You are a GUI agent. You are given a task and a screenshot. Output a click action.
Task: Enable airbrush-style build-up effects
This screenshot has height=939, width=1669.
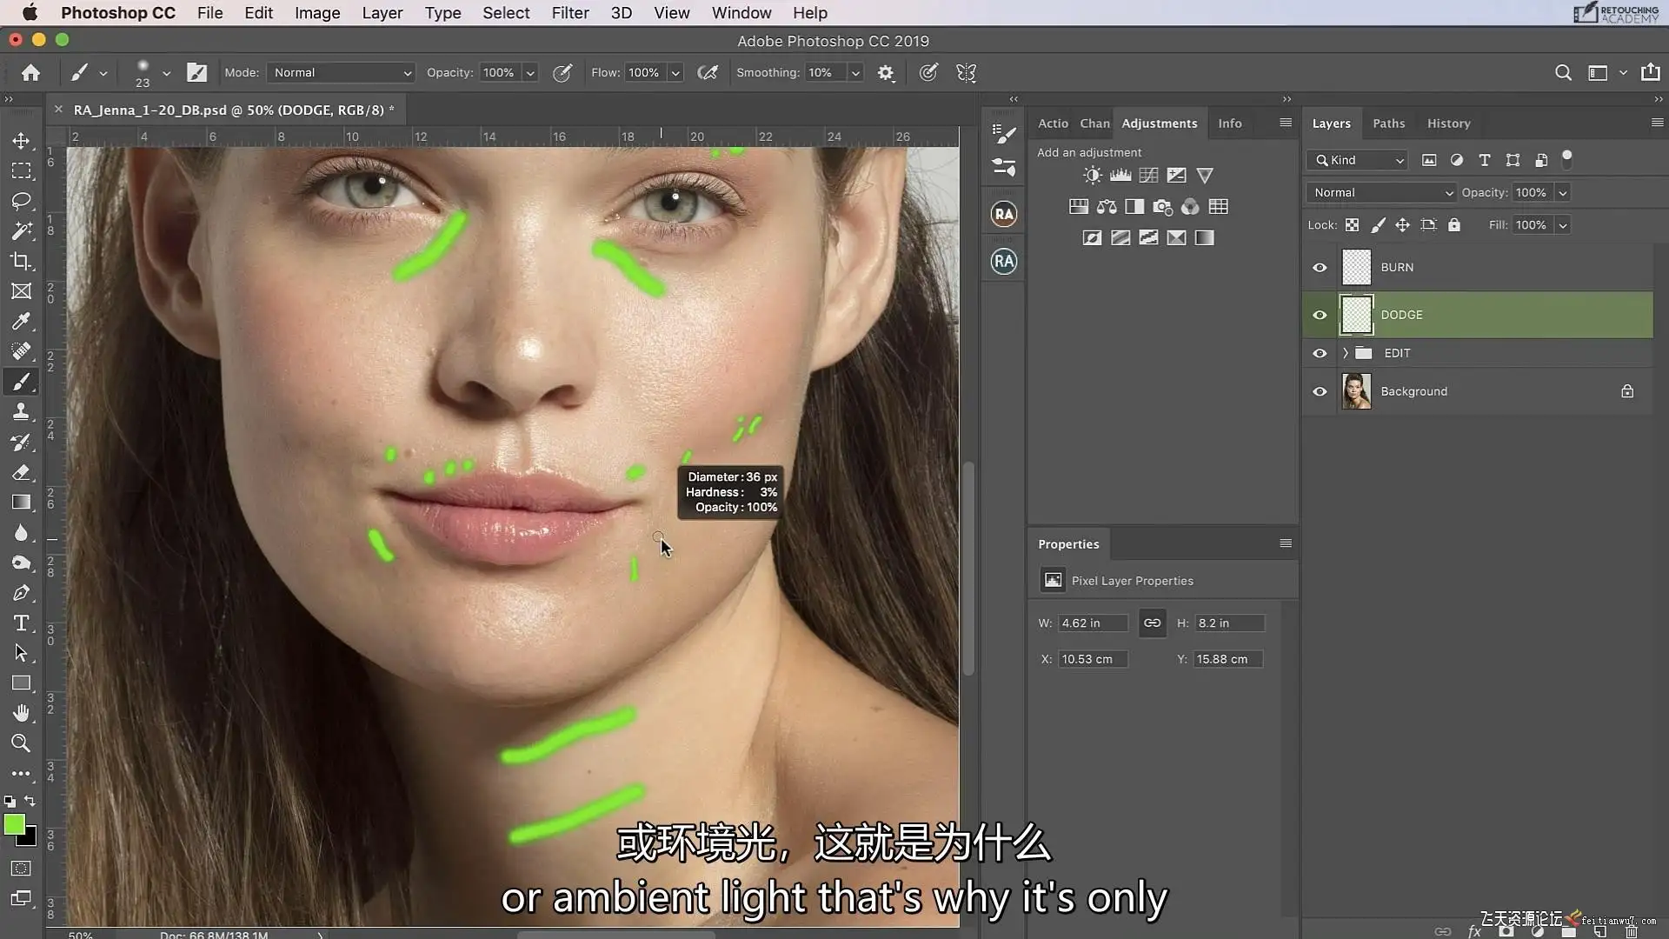tap(708, 73)
